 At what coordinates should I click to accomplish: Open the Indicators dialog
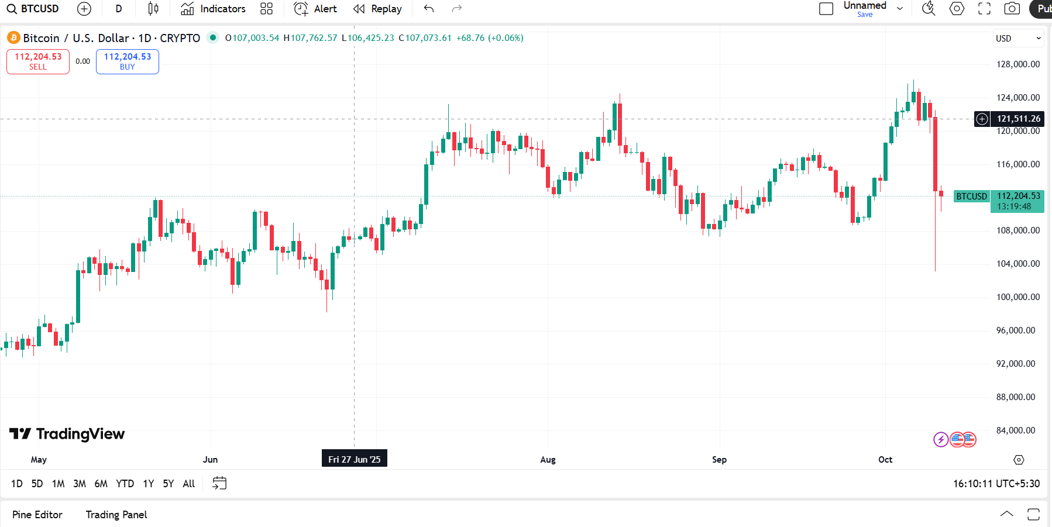(x=213, y=9)
